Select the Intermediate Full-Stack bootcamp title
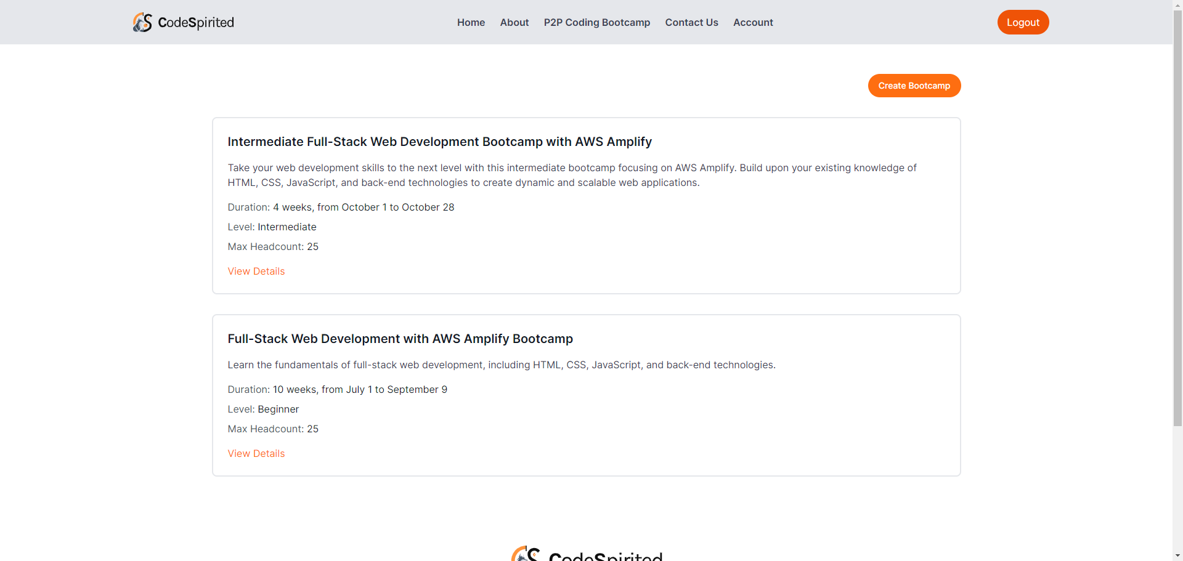 click(439, 142)
